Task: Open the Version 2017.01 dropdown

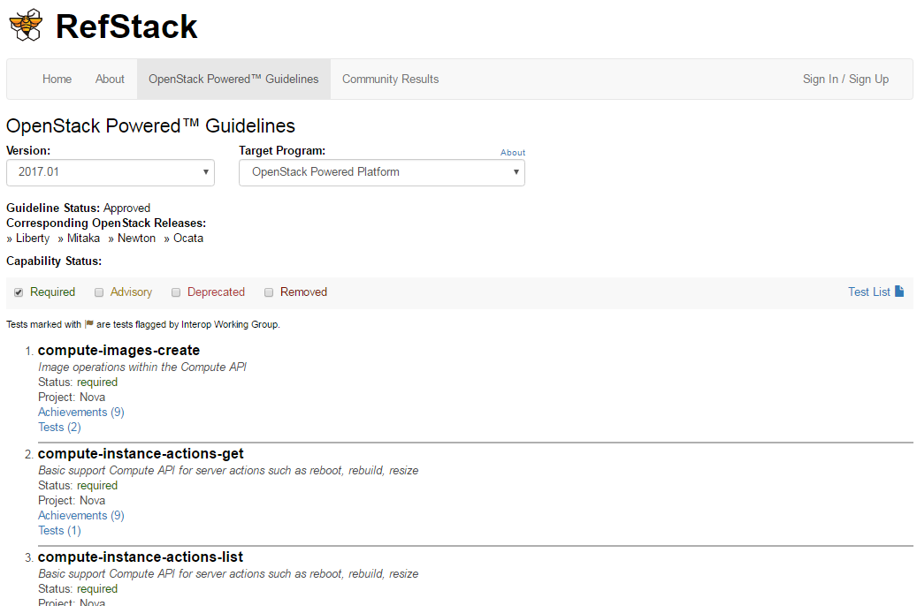Action: pos(111,172)
